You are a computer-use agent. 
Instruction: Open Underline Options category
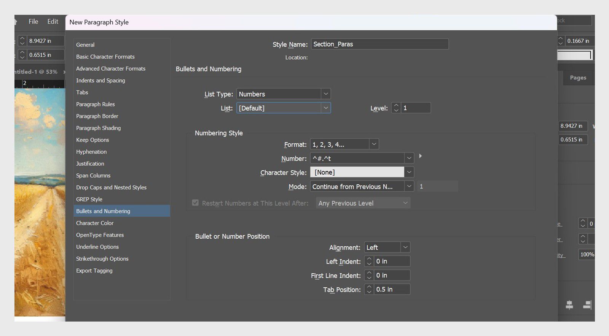121,247
